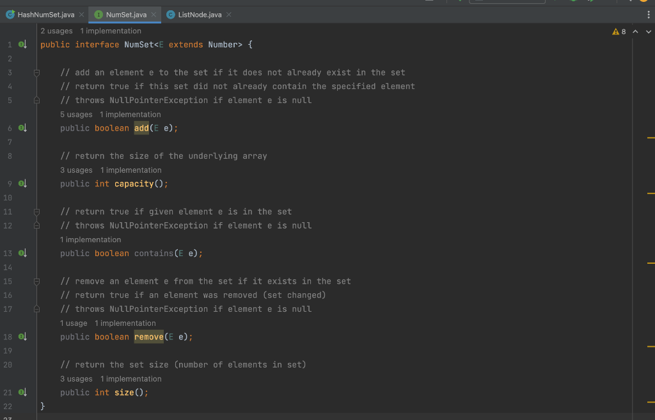Select the NumSet.java tab
This screenshot has width=655, height=420.
point(125,15)
